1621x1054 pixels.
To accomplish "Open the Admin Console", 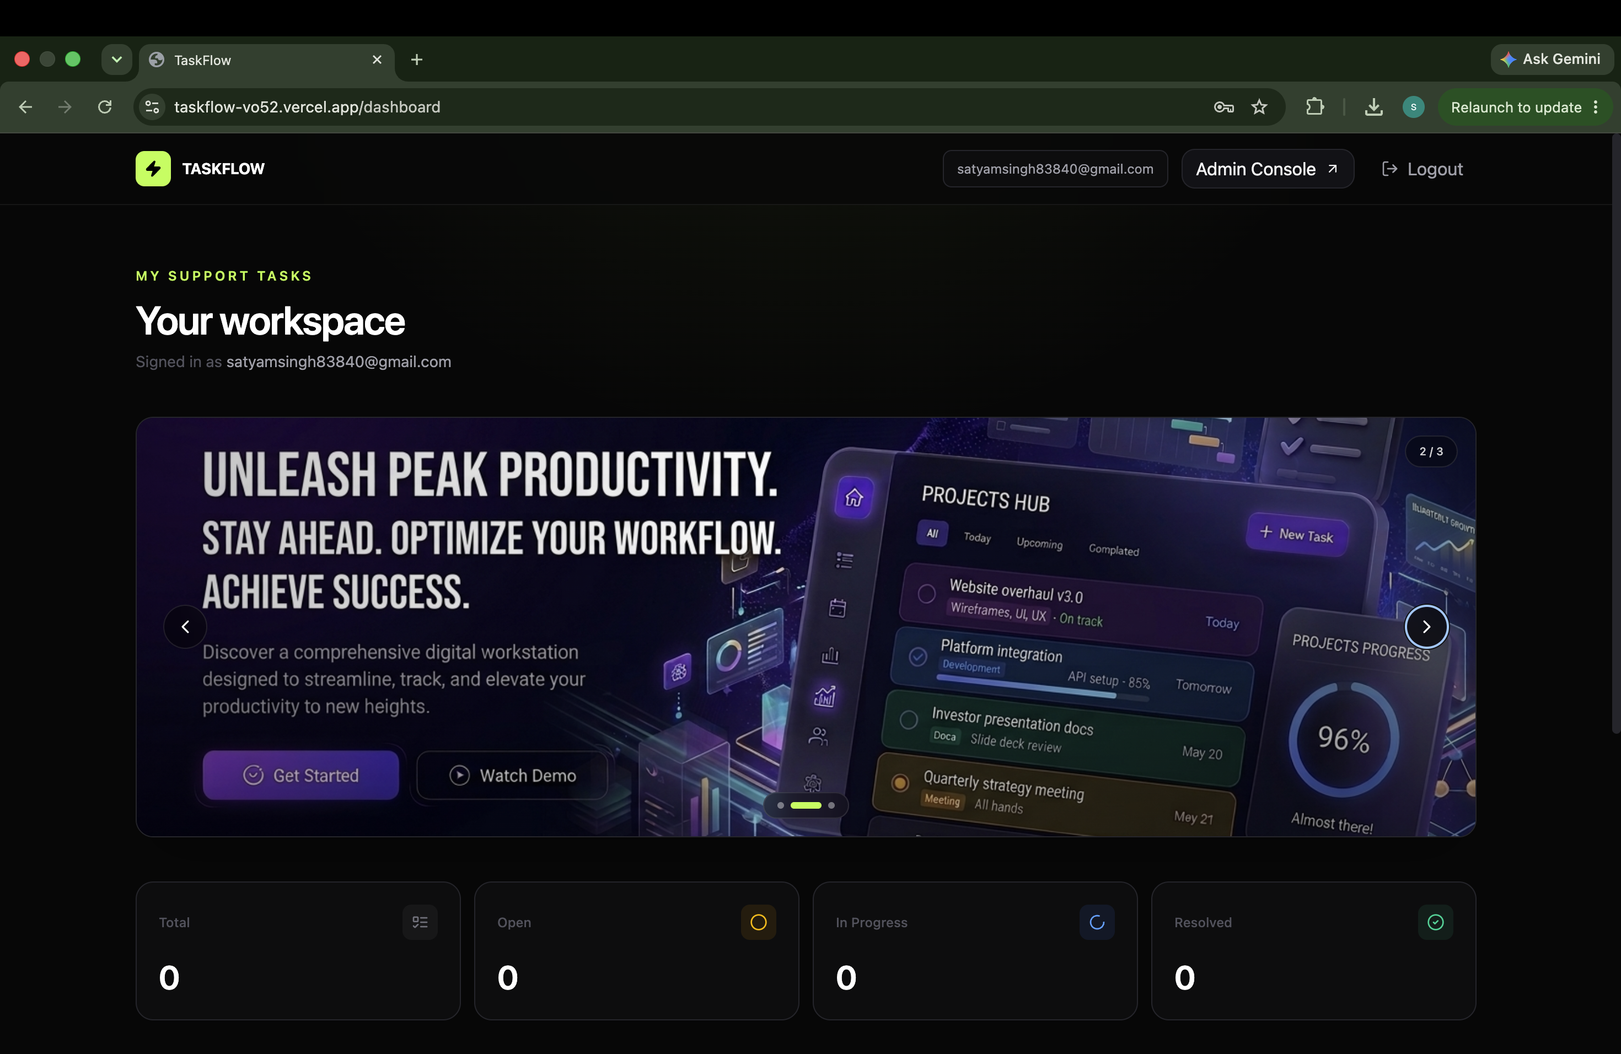I will tap(1267, 169).
